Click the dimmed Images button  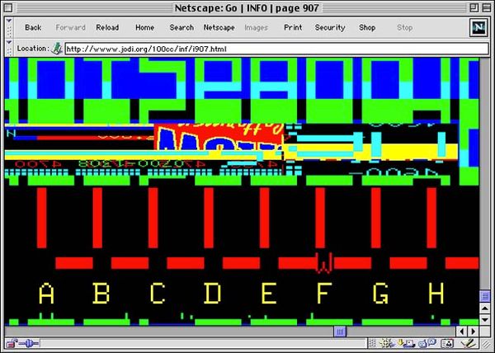pos(256,28)
